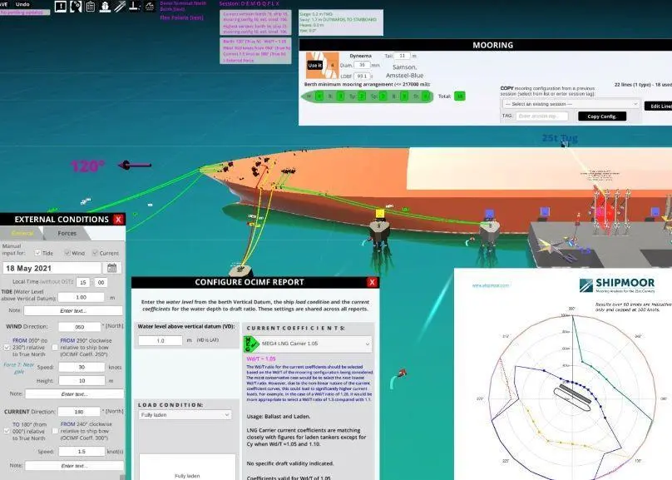Image resolution: width=672 pixels, height=480 pixels.
Task: Click the rope Tail length field
Action: click(402, 56)
